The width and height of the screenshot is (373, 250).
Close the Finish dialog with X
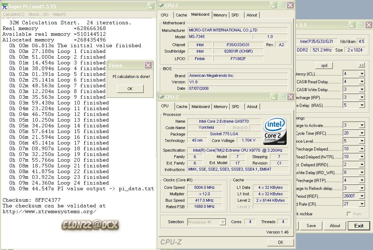point(148,65)
